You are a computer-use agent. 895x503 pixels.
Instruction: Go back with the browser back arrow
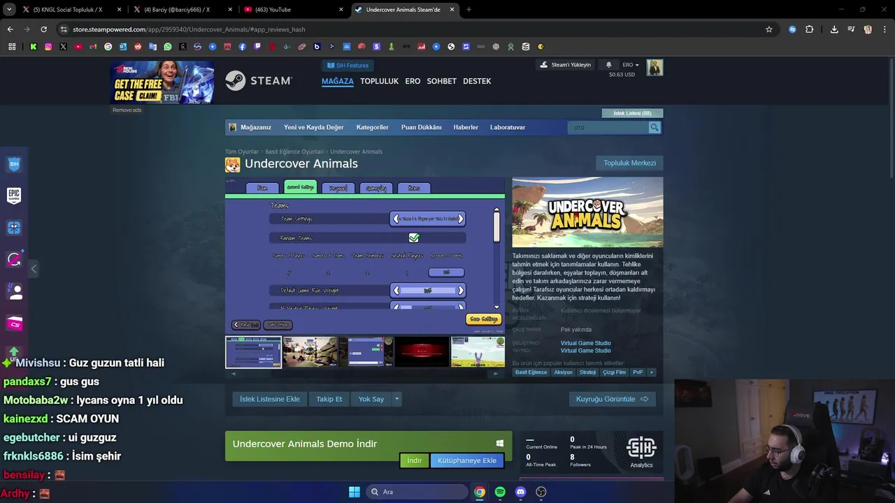point(10,29)
